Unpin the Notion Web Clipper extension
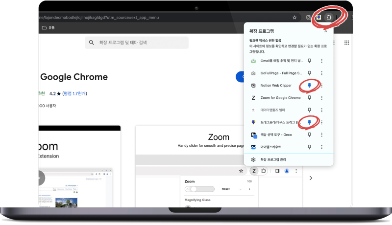392x225 pixels. (x=309, y=85)
